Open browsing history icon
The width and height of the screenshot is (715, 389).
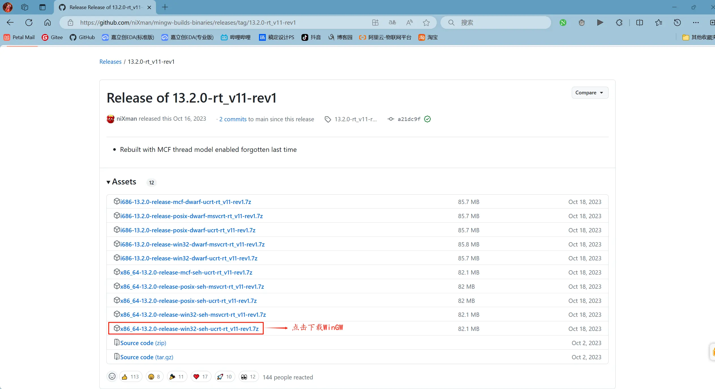677,22
